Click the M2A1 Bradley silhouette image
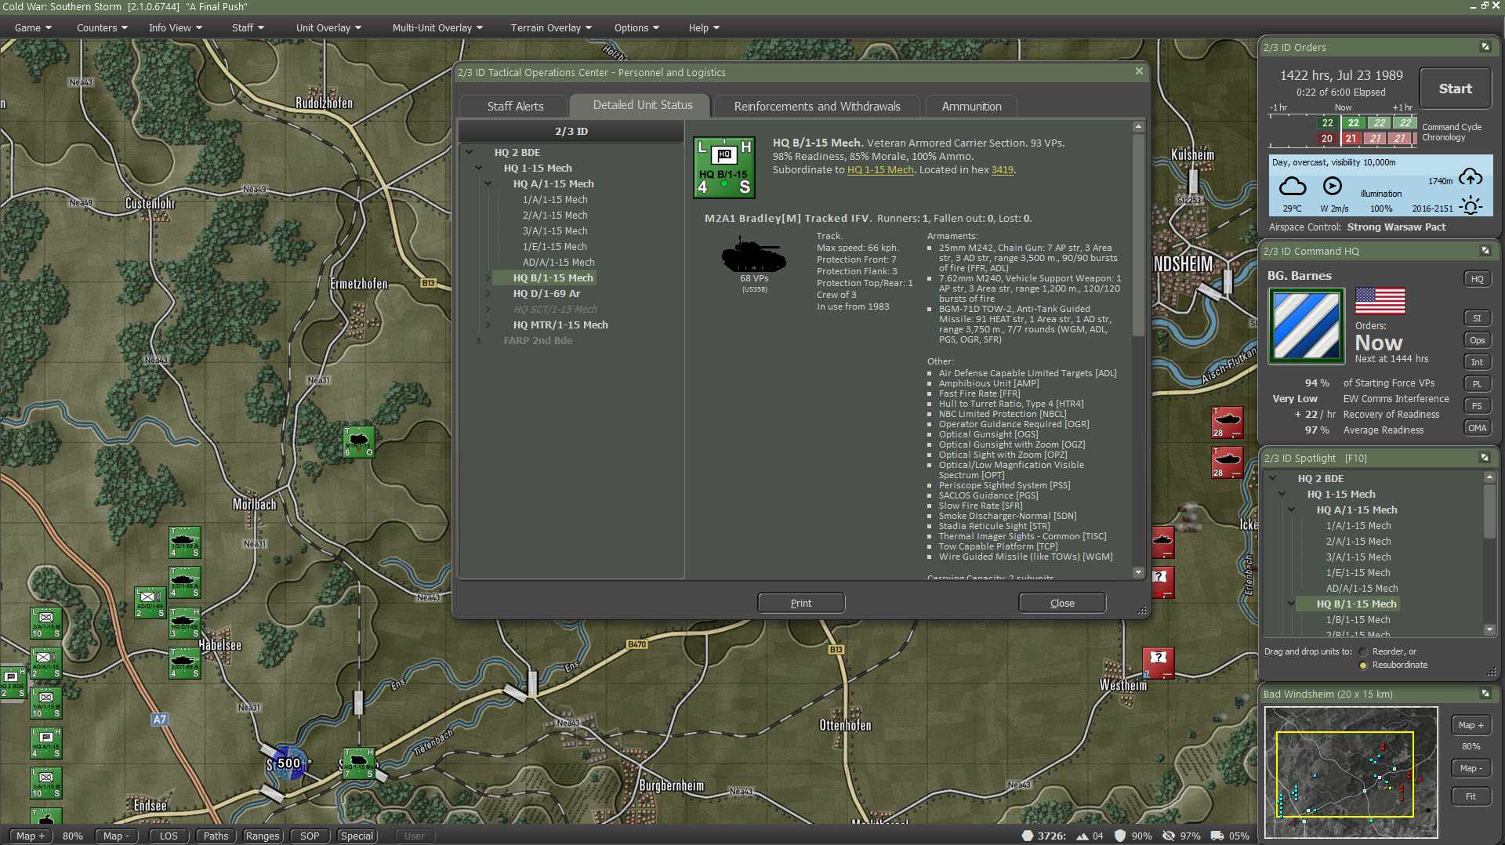This screenshot has height=845, width=1505. [753, 255]
